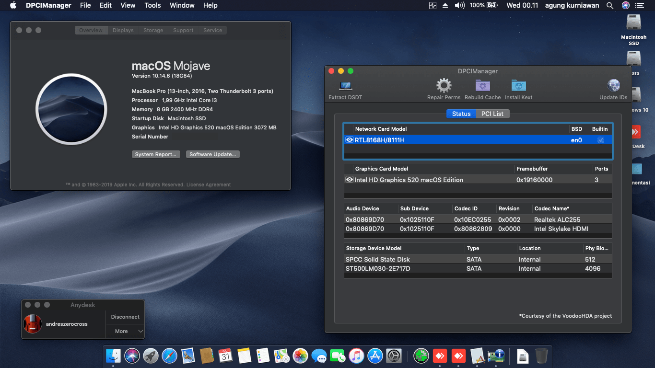Open the Window menu
This screenshot has height=368, width=655.
(182, 5)
